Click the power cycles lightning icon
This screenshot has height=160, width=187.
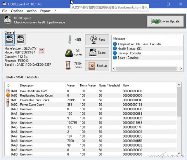(69, 53)
